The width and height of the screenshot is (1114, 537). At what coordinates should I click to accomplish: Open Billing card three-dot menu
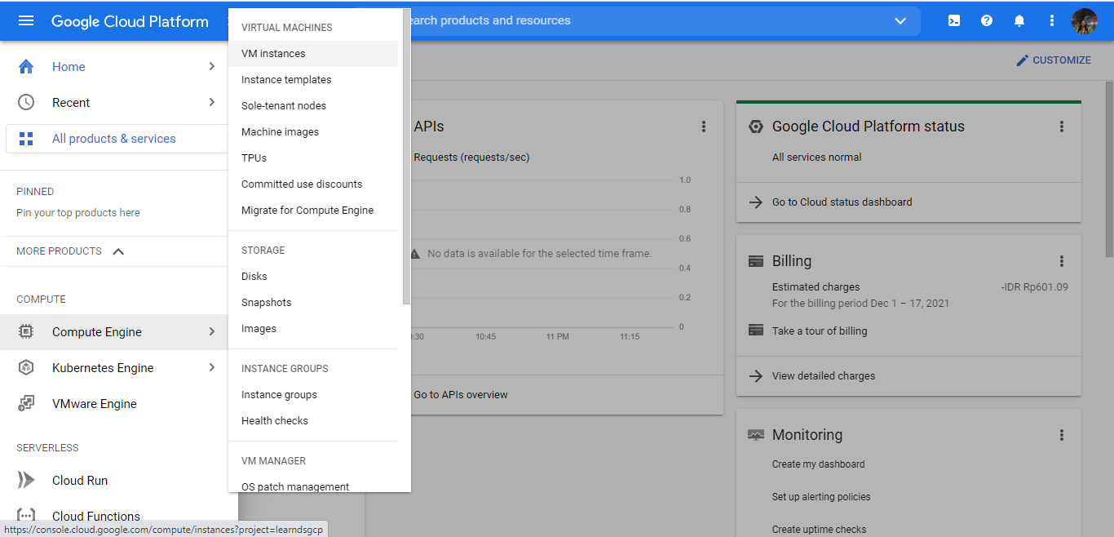pos(1062,261)
